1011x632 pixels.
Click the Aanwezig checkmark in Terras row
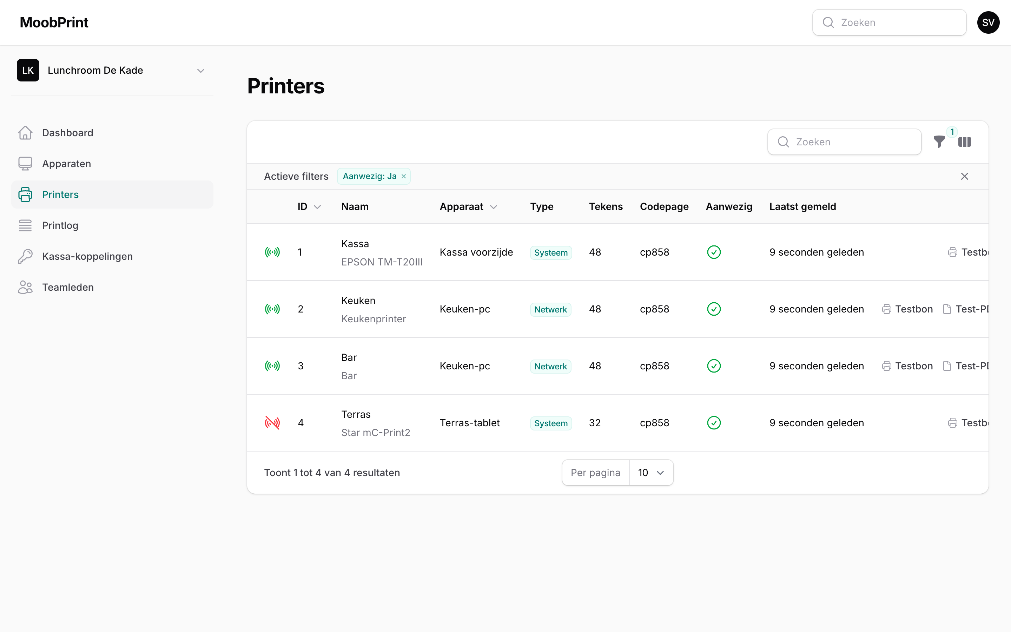[714, 423]
